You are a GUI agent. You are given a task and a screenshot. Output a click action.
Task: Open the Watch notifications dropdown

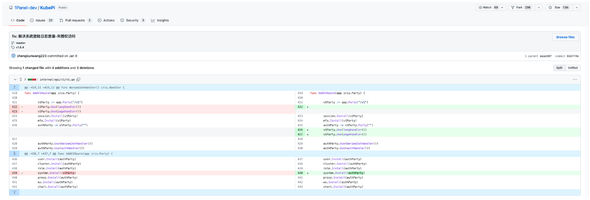click(x=490, y=8)
